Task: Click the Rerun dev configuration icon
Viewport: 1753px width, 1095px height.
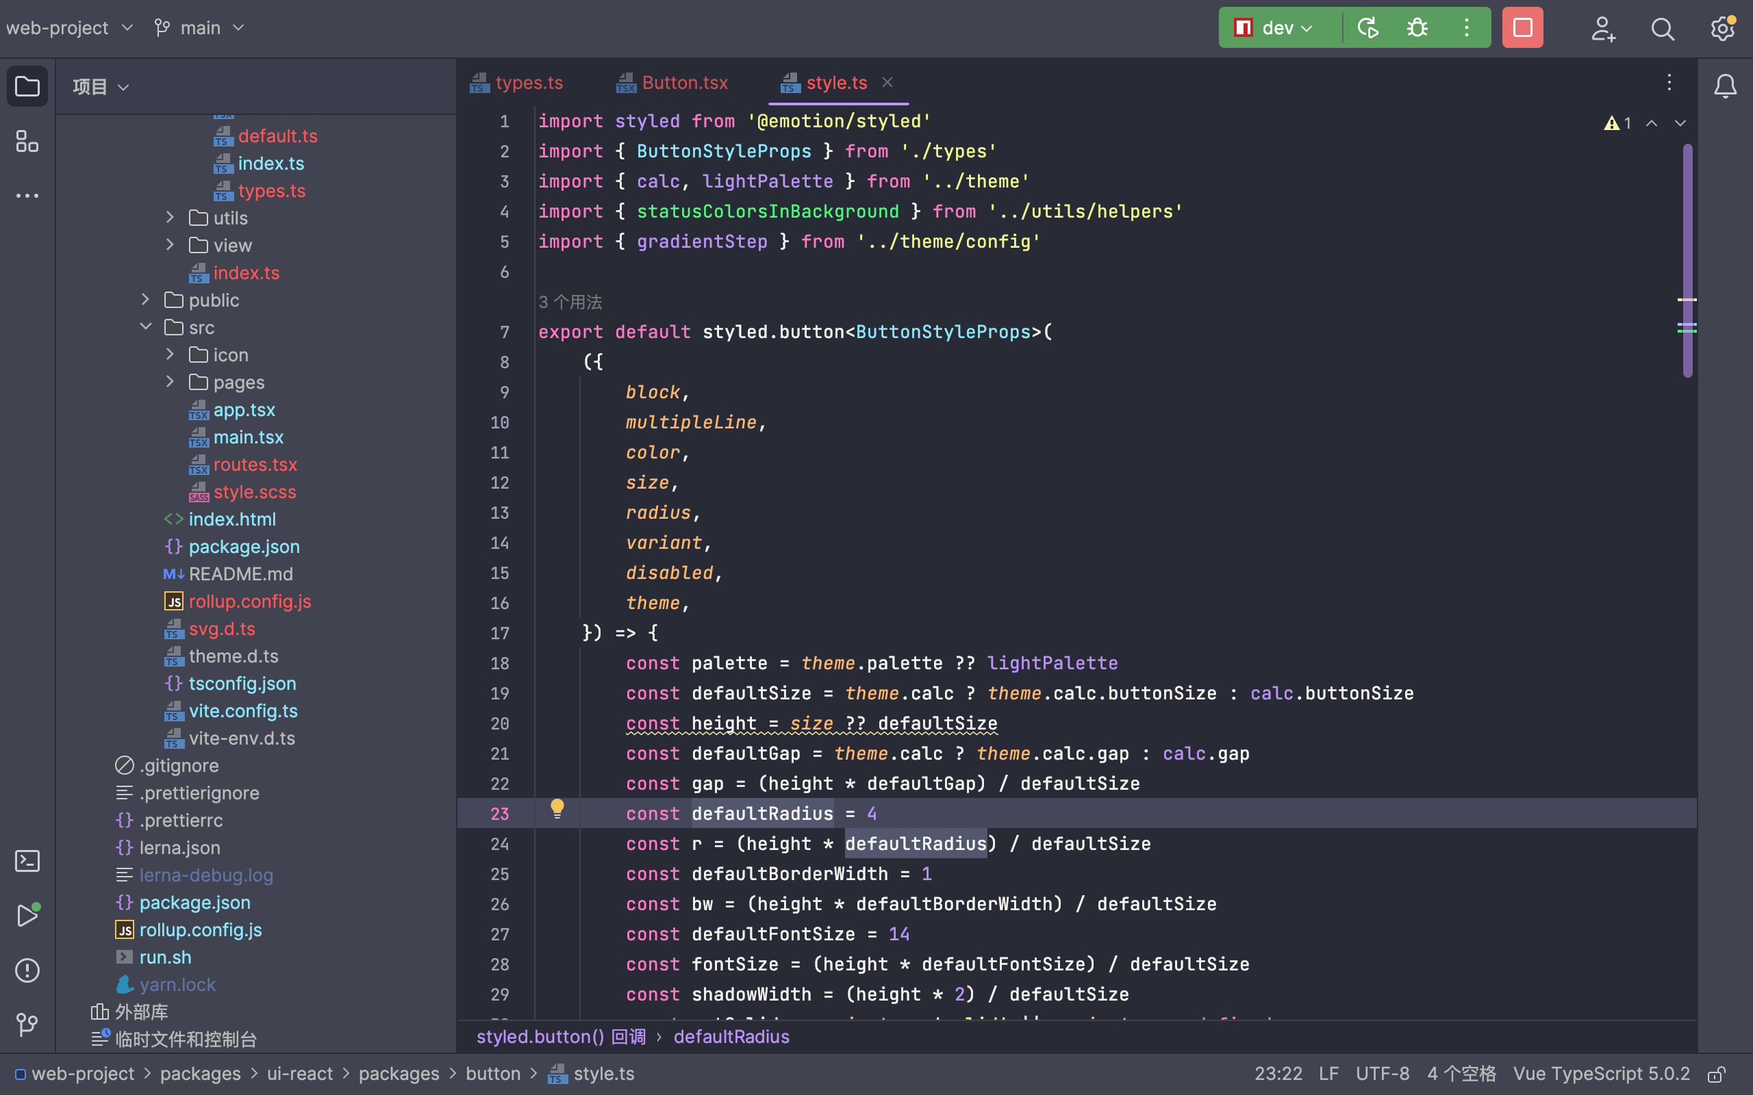Action: [1367, 27]
